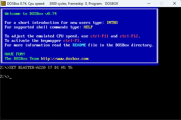Click the SET BLASTER=A220 command line
This screenshot has width=181, height=120.
click(36, 67)
